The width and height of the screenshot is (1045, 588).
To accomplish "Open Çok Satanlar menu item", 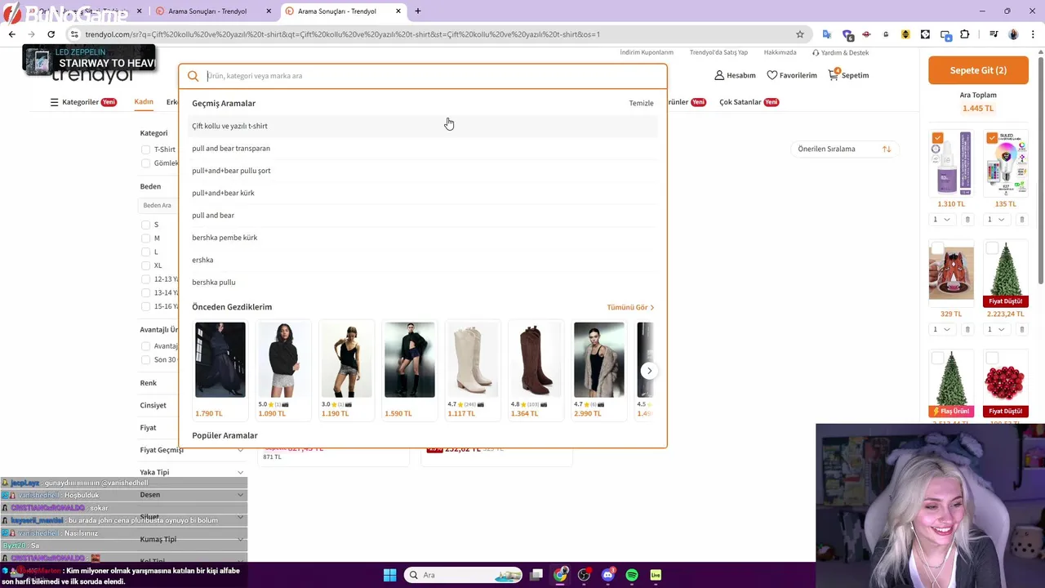I will point(740,102).
